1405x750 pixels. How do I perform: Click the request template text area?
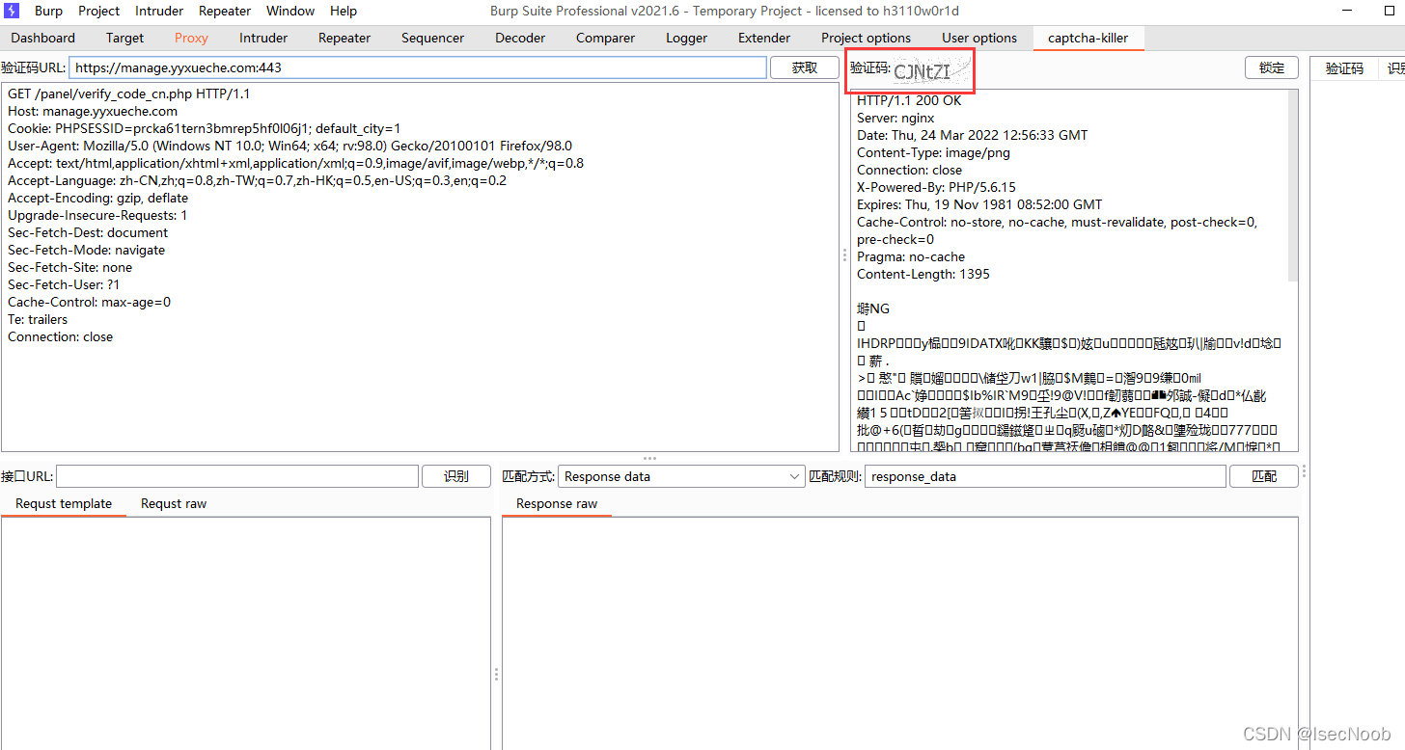(246, 633)
